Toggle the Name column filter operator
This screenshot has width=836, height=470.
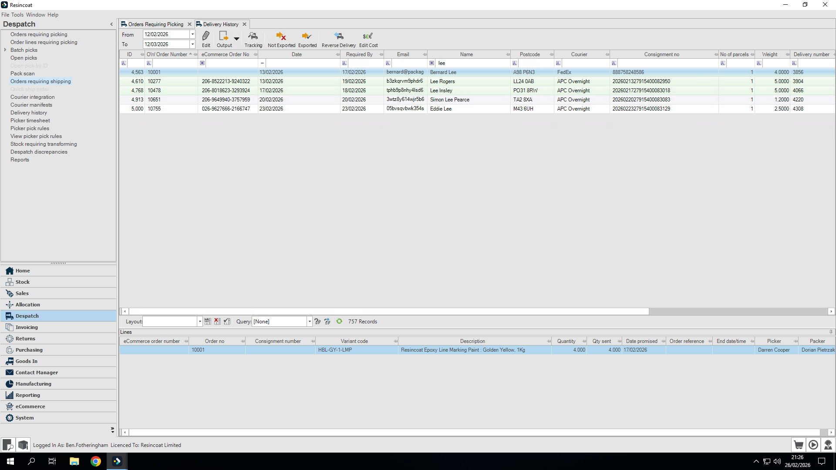pos(432,63)
